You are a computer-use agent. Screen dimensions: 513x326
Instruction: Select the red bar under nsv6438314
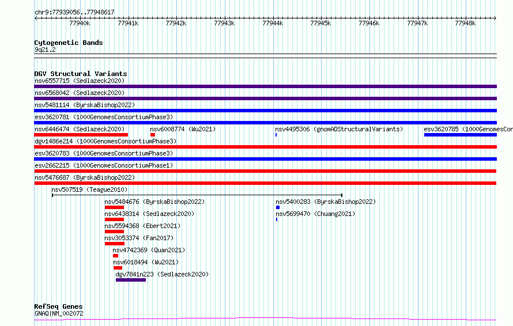click(x=114, y=219)
